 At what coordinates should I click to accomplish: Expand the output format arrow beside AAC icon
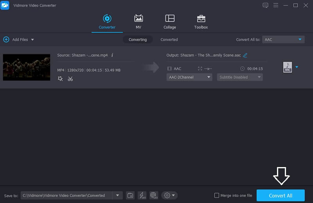(297, 67)
